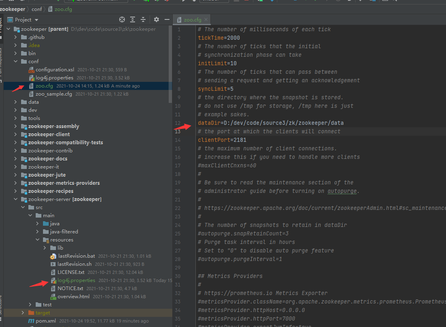
Task: Select LICENSE.txt file
Action: coord(71,272)
